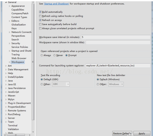Expand the Appearance tree node
The height and width of the screenshot is (136, 153).
[10, 6]
